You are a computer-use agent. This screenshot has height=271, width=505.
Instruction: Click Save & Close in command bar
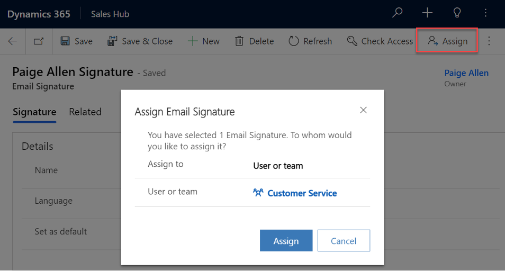(x=140, y=41)
